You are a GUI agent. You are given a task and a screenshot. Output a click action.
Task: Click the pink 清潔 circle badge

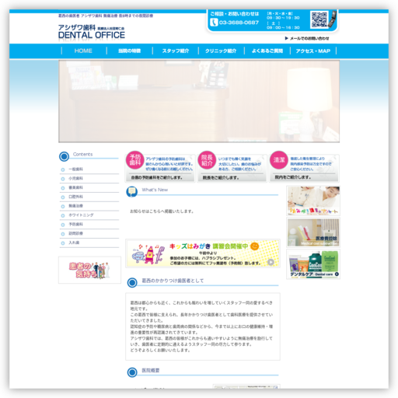(x=279, y=160)
